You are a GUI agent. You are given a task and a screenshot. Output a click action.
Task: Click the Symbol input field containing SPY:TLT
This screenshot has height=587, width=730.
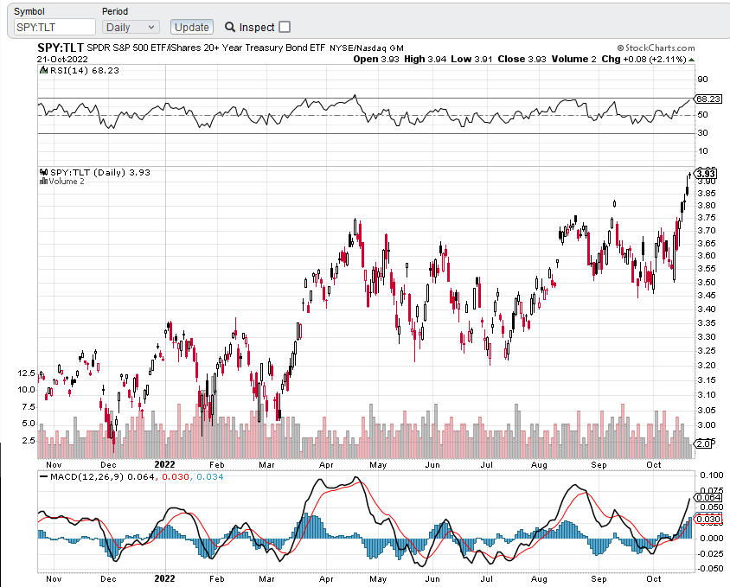[x=54, y=27]
